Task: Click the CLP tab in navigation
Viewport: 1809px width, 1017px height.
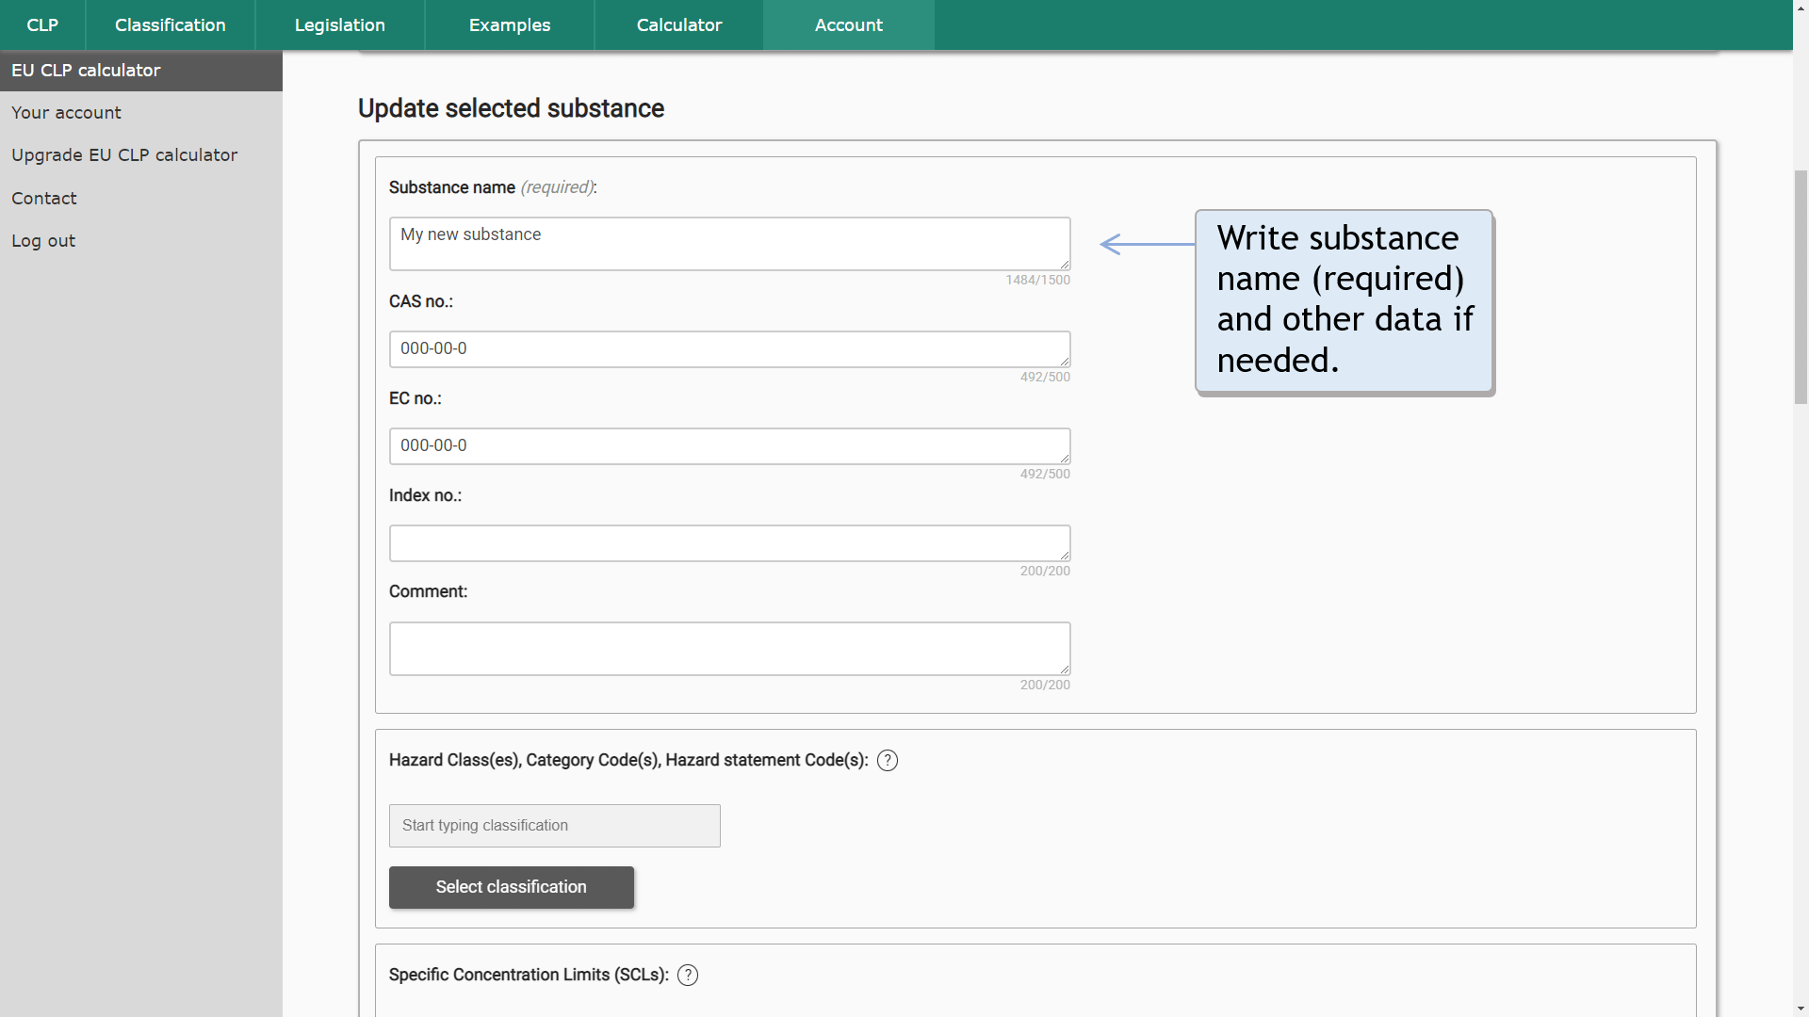Action: click(x=42, y=24)
